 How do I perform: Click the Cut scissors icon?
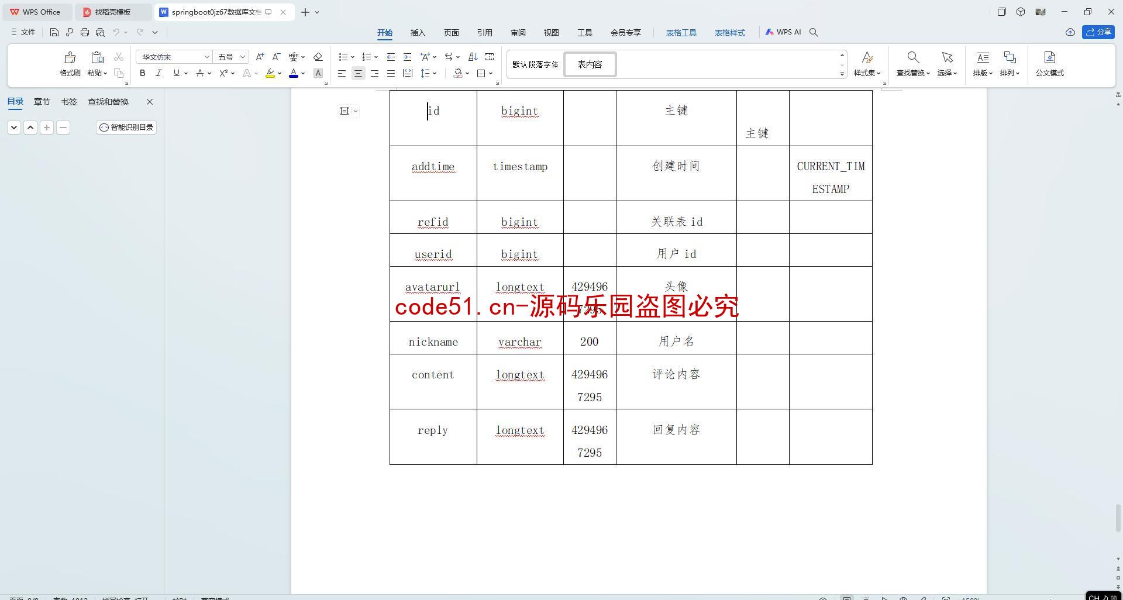coord(119,57)
